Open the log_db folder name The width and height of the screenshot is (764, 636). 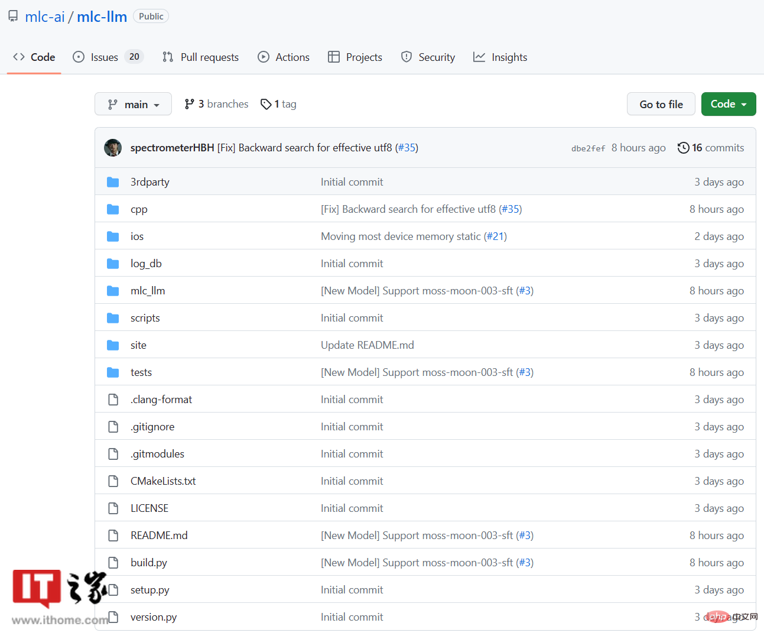(x=146, y=264)
